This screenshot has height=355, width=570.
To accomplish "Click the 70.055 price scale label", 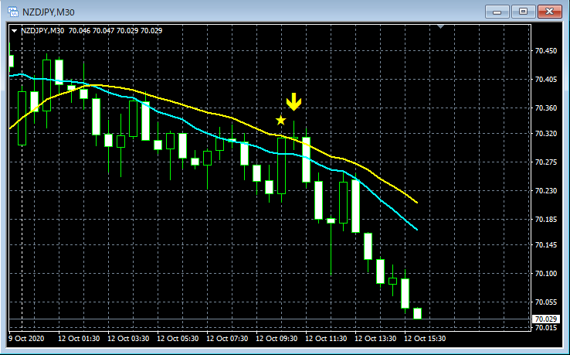I will (x=546, y=302).
